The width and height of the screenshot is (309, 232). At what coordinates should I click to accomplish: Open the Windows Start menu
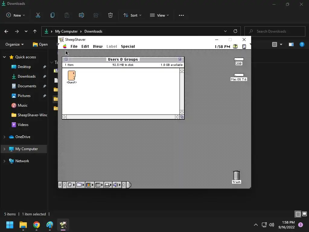coord(10,225)
